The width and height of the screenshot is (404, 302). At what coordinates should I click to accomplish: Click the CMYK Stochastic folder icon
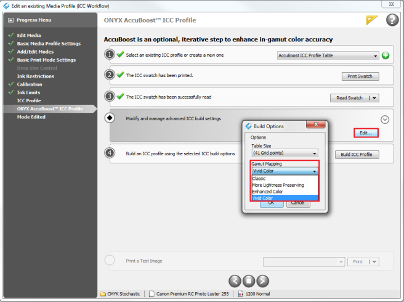[103, 294]
